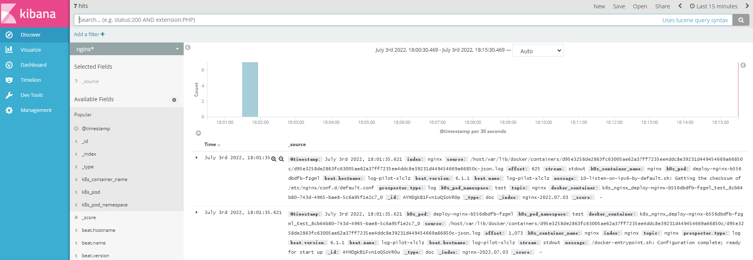
Task: Click the legend toggle arrow right of the chart
Action: [743, 65]
